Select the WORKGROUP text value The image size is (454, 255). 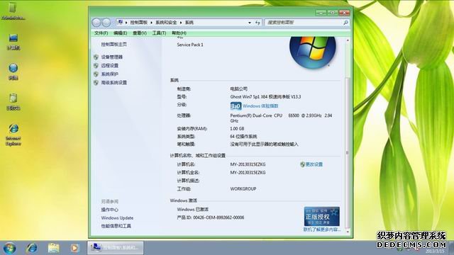243,189
